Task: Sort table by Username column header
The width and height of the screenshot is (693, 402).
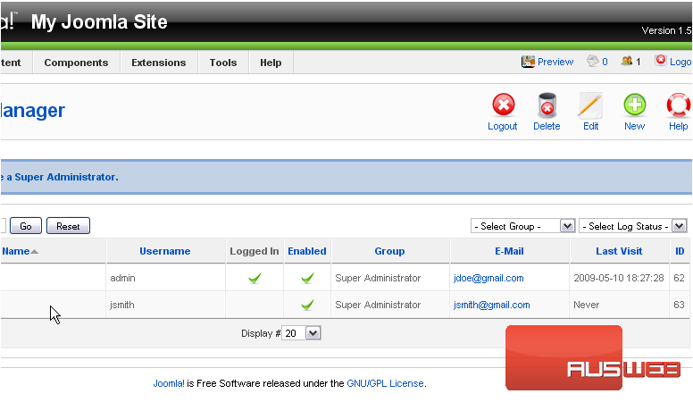Action: pos(164,251)
